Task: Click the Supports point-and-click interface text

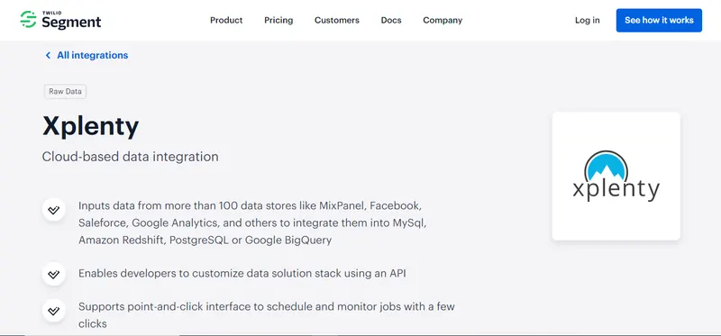Action: click(x=267, y=315)
